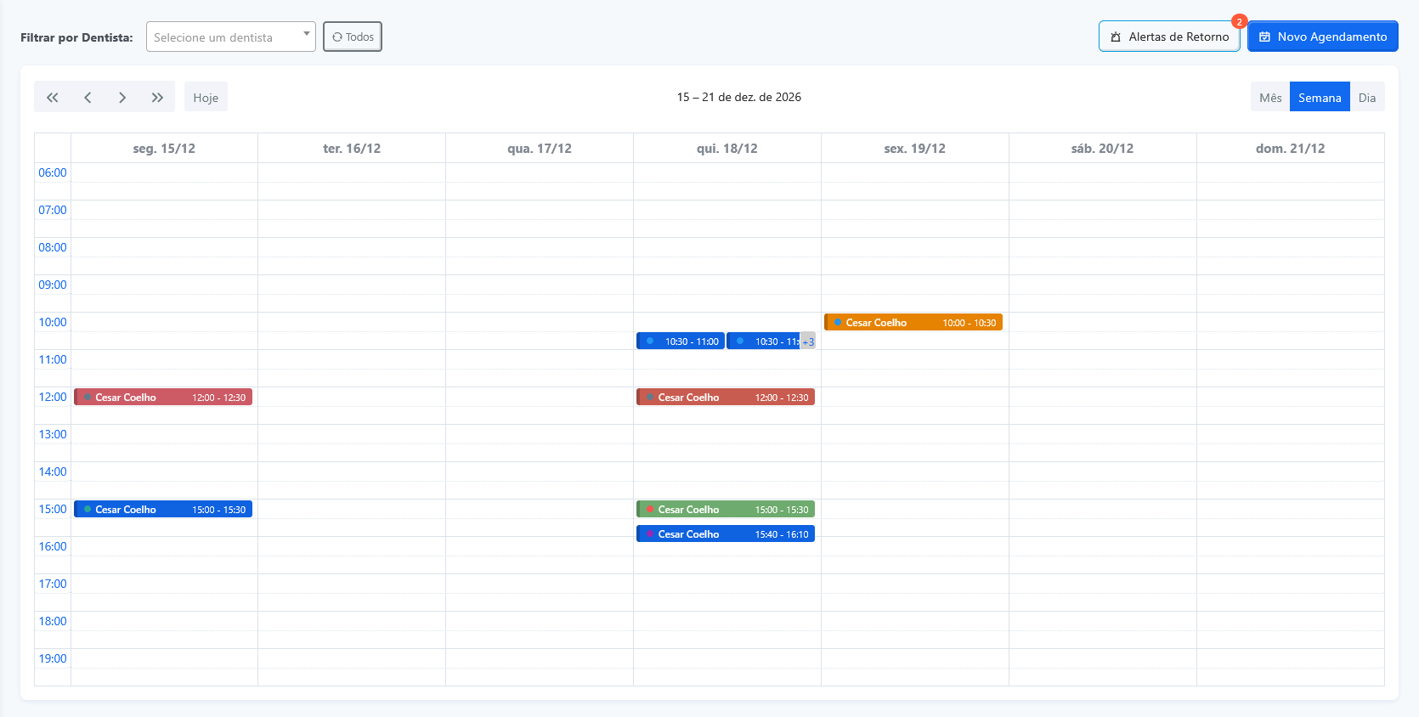Viewport: 1419px width, 717px height.
Task: Jump back with the double-left arrow
Action: (x=52, y=98)
